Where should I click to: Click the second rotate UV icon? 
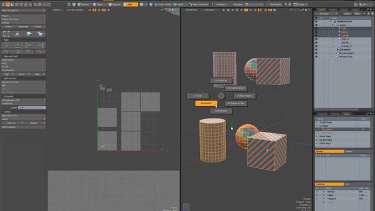pos(18,52)
